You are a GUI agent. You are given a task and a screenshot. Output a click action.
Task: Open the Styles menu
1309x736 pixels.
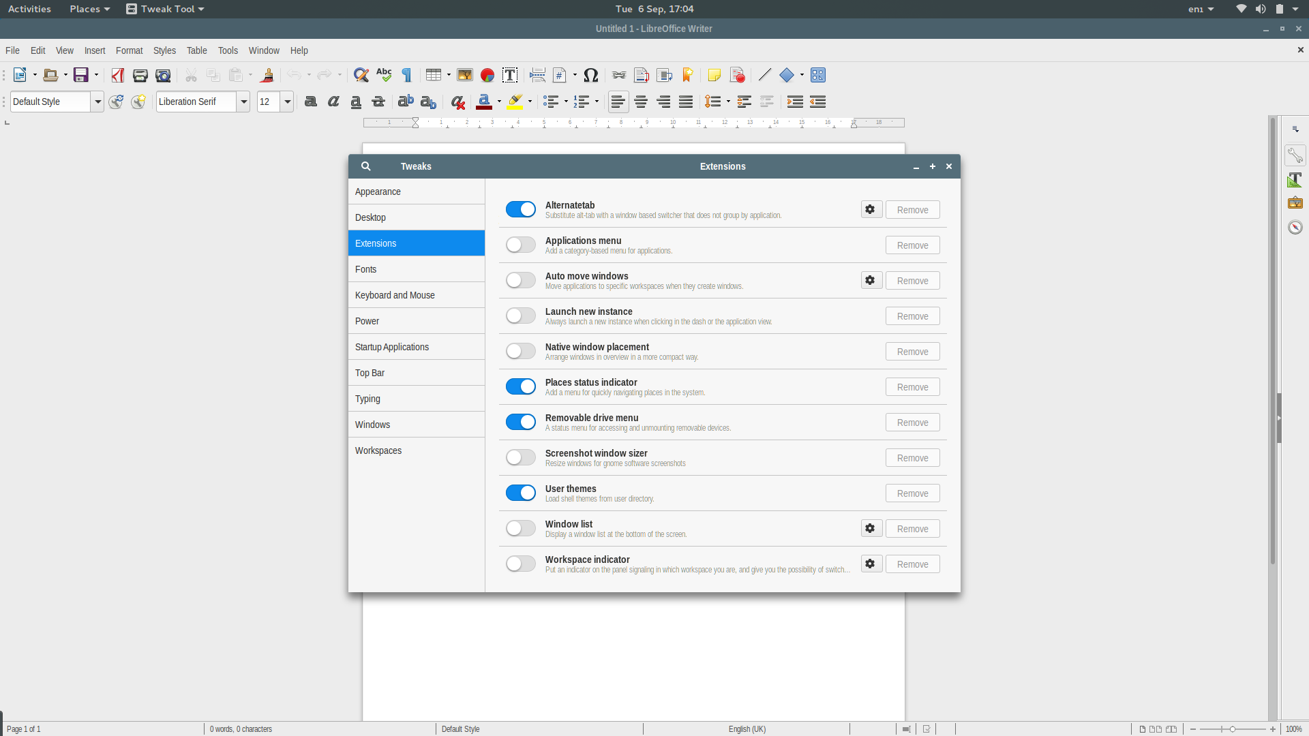coord(164,50)
